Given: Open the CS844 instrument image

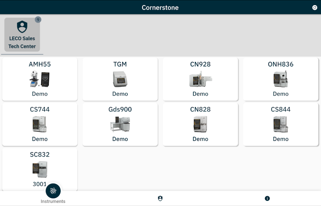Looking at the screenshot, I should pyautogui.click(x=281, y=124).
